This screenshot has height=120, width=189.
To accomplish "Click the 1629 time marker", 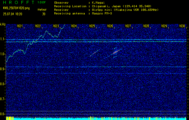I will click(164, 26).
